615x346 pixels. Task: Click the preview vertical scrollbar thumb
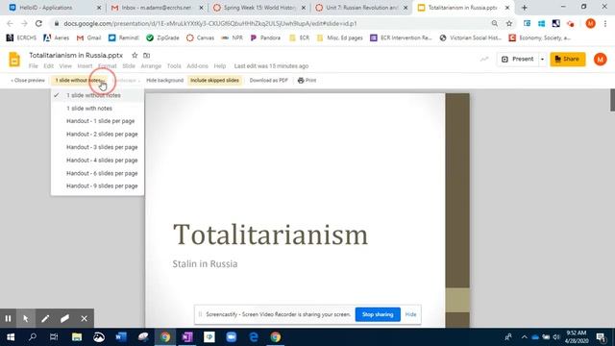[x=612, y=100]
